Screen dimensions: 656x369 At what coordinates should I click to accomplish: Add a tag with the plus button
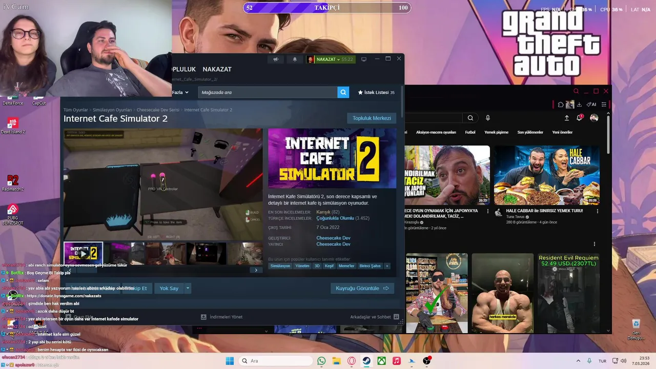(387, 266)
